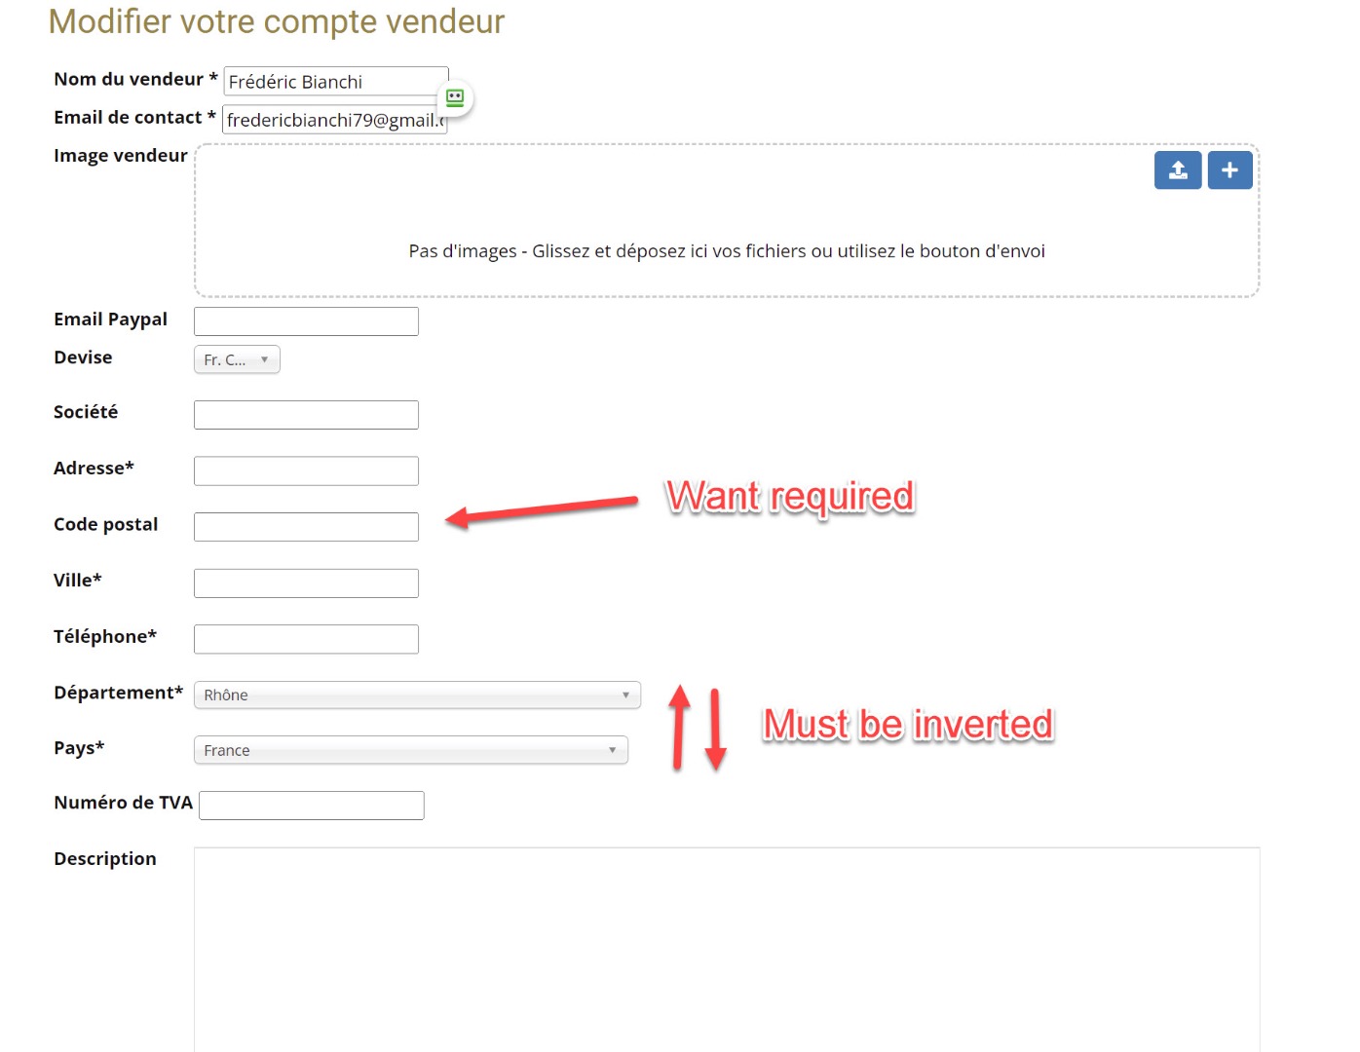Select the Téléphone input field
Image resolution: width=1360 pixels, height=1052 pixels.
[306, 639]
